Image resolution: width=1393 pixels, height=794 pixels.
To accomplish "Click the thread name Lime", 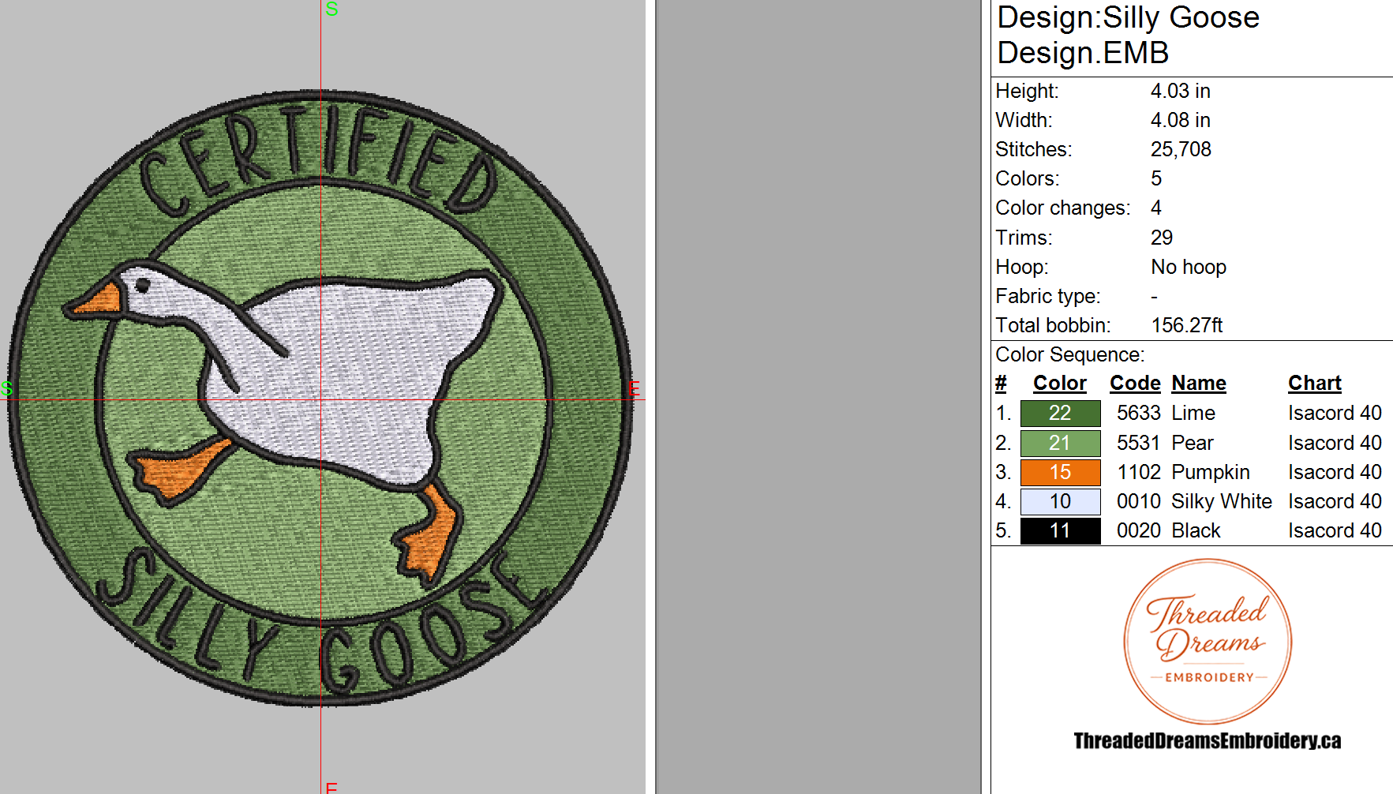I will (x=1193, y=413).
